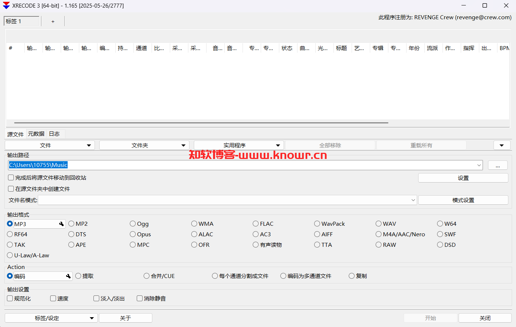Choose the 合并/CUE action
The width and height of the screenshot is (516, 327).
pos(159,276)
